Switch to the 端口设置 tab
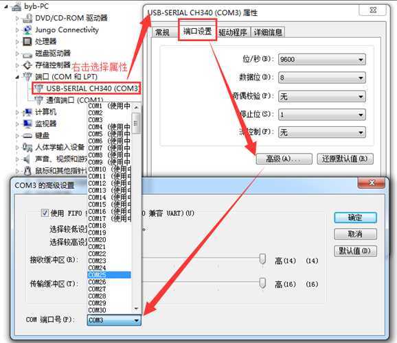397x343 pixels. click(198, 32)
